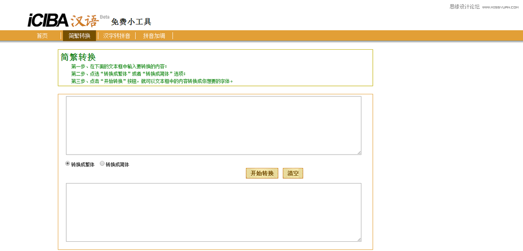Click the 开始转换 button
The height and width of the screenshot is (251, 523).
coord(262,173)
